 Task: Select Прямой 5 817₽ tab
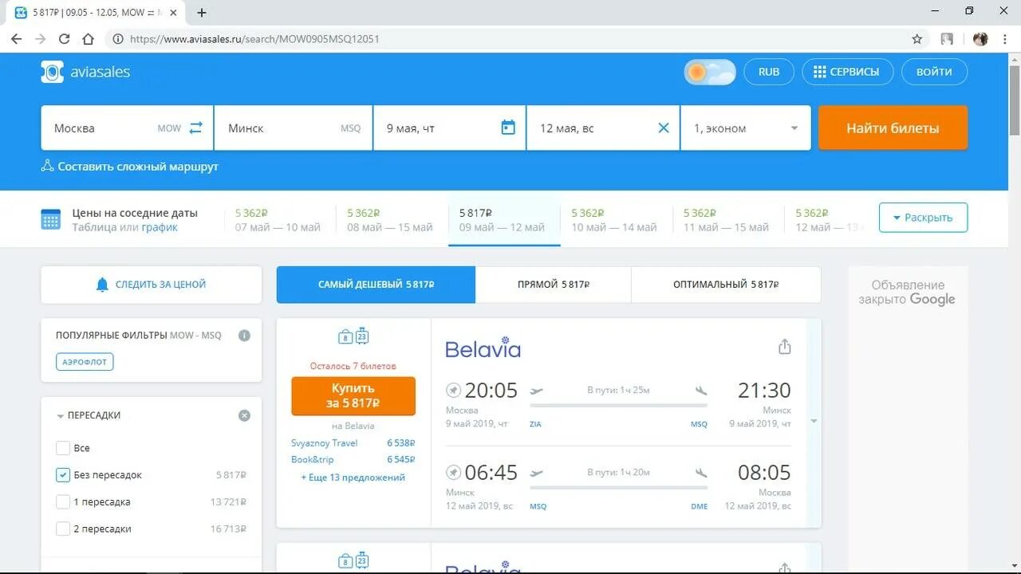coord(553,285)
